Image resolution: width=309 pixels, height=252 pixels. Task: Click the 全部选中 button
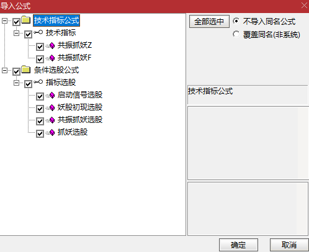[x=209, y=21]
